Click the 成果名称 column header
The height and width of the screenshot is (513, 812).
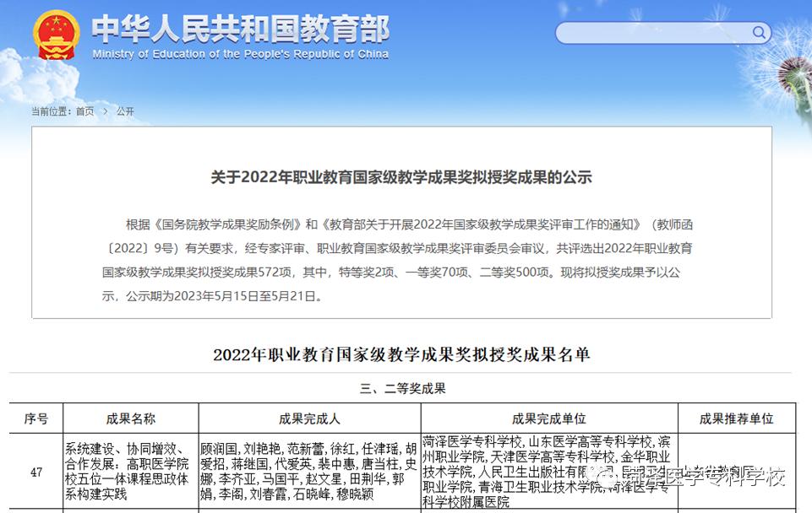coord(131,418)
